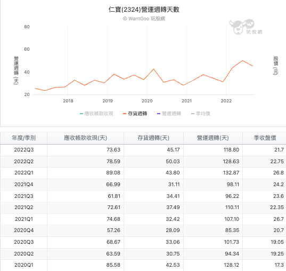The image size is (286, 271).
Task: Select the 2020Q2 row label
Action: click(x=24, y=253)
